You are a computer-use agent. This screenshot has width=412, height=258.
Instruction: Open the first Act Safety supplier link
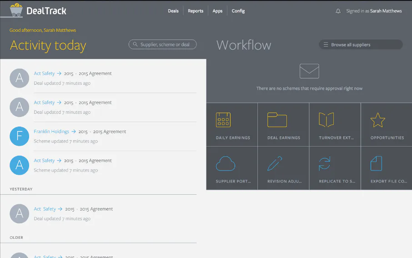click(x=44, y=73)
